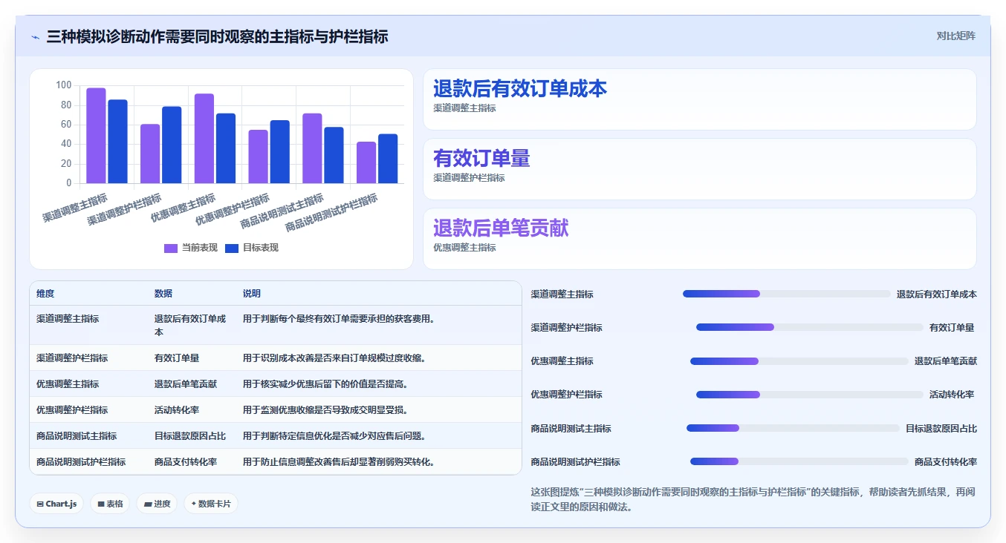
Task: Click 目标退款原因占比 cell in the table's 数据 column
Action: (x=190, y=436)
